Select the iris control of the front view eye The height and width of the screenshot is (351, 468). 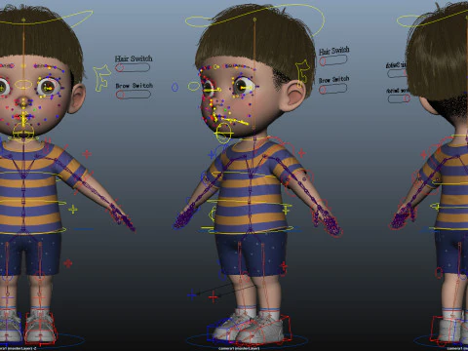[x=49, y=87]
